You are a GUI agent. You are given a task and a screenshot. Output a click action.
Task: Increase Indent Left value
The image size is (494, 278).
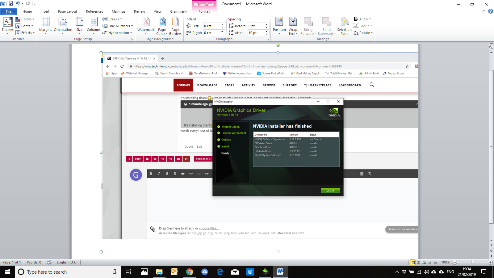[x=222, y=24]
